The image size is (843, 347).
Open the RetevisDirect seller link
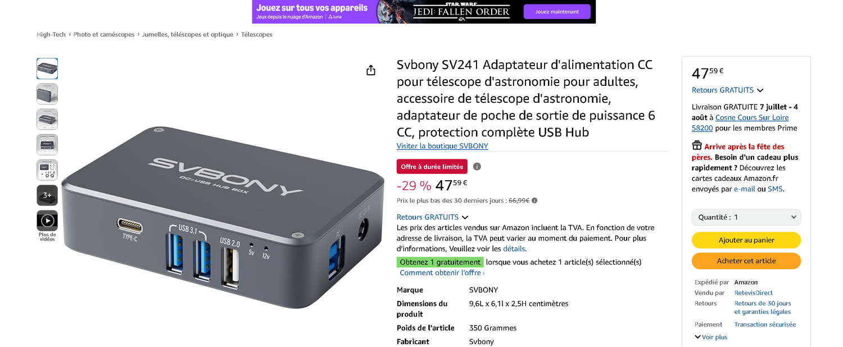(x=754, y=293)
